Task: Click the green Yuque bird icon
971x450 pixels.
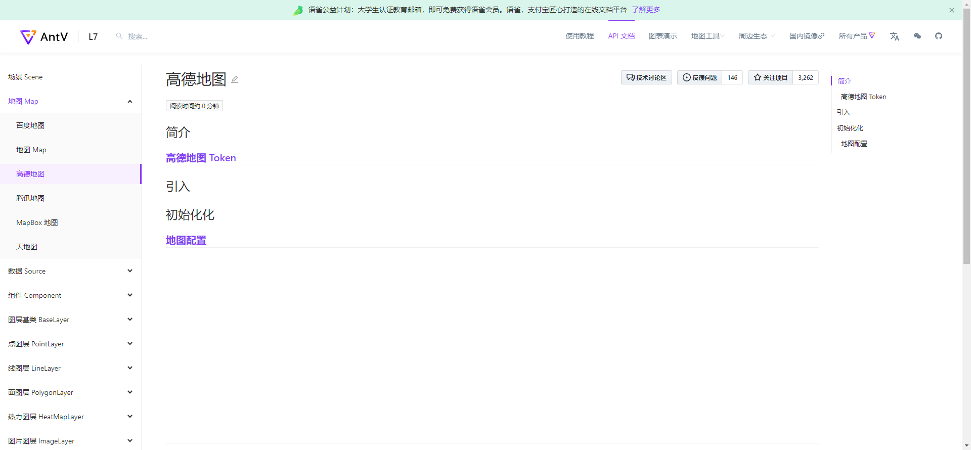Action: (298, 10)
